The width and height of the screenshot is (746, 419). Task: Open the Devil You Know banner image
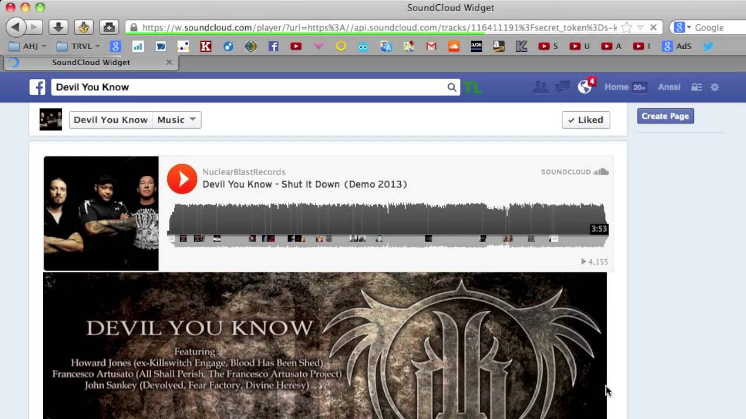coord(325,346)
